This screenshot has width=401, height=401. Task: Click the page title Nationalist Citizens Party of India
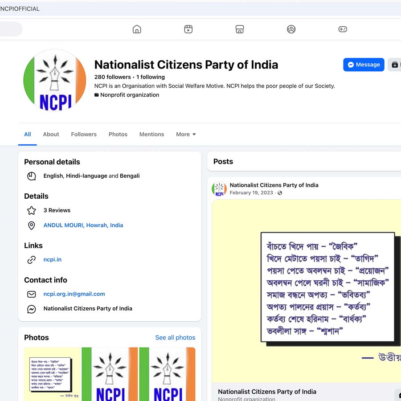[186, 65]
